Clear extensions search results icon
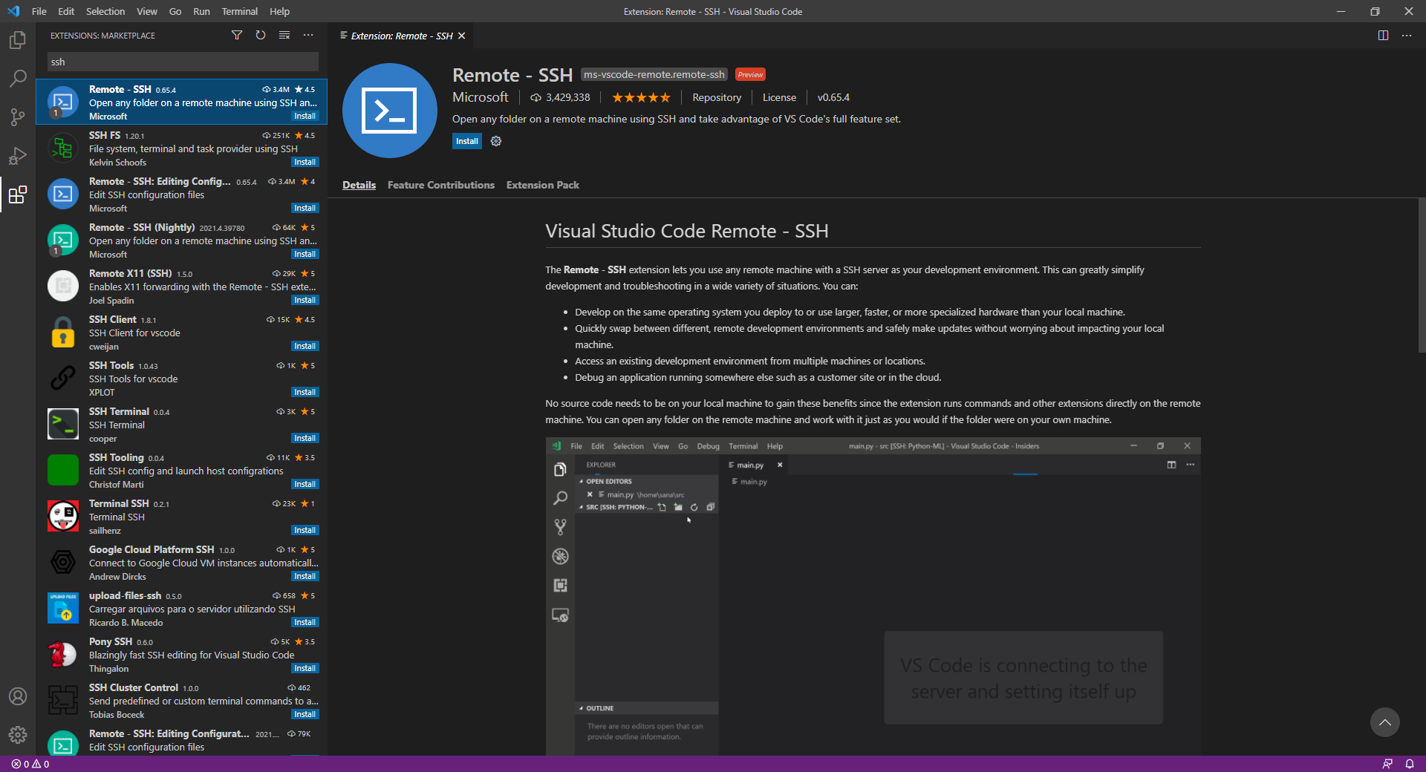Image resolution: width=1426 pixels, height=772 pixels. (284, 35)
